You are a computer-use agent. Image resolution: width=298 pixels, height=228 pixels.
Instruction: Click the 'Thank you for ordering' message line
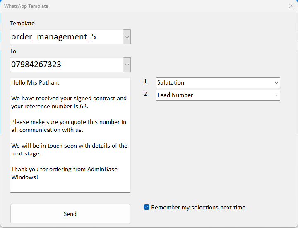click(x=64, y=169)
